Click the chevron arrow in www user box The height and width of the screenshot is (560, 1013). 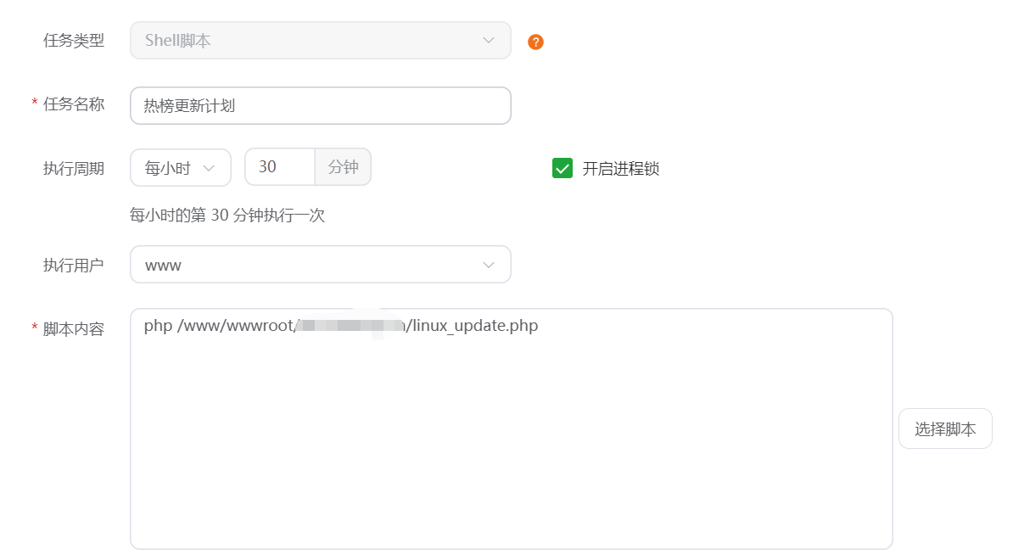click(489, 265)
